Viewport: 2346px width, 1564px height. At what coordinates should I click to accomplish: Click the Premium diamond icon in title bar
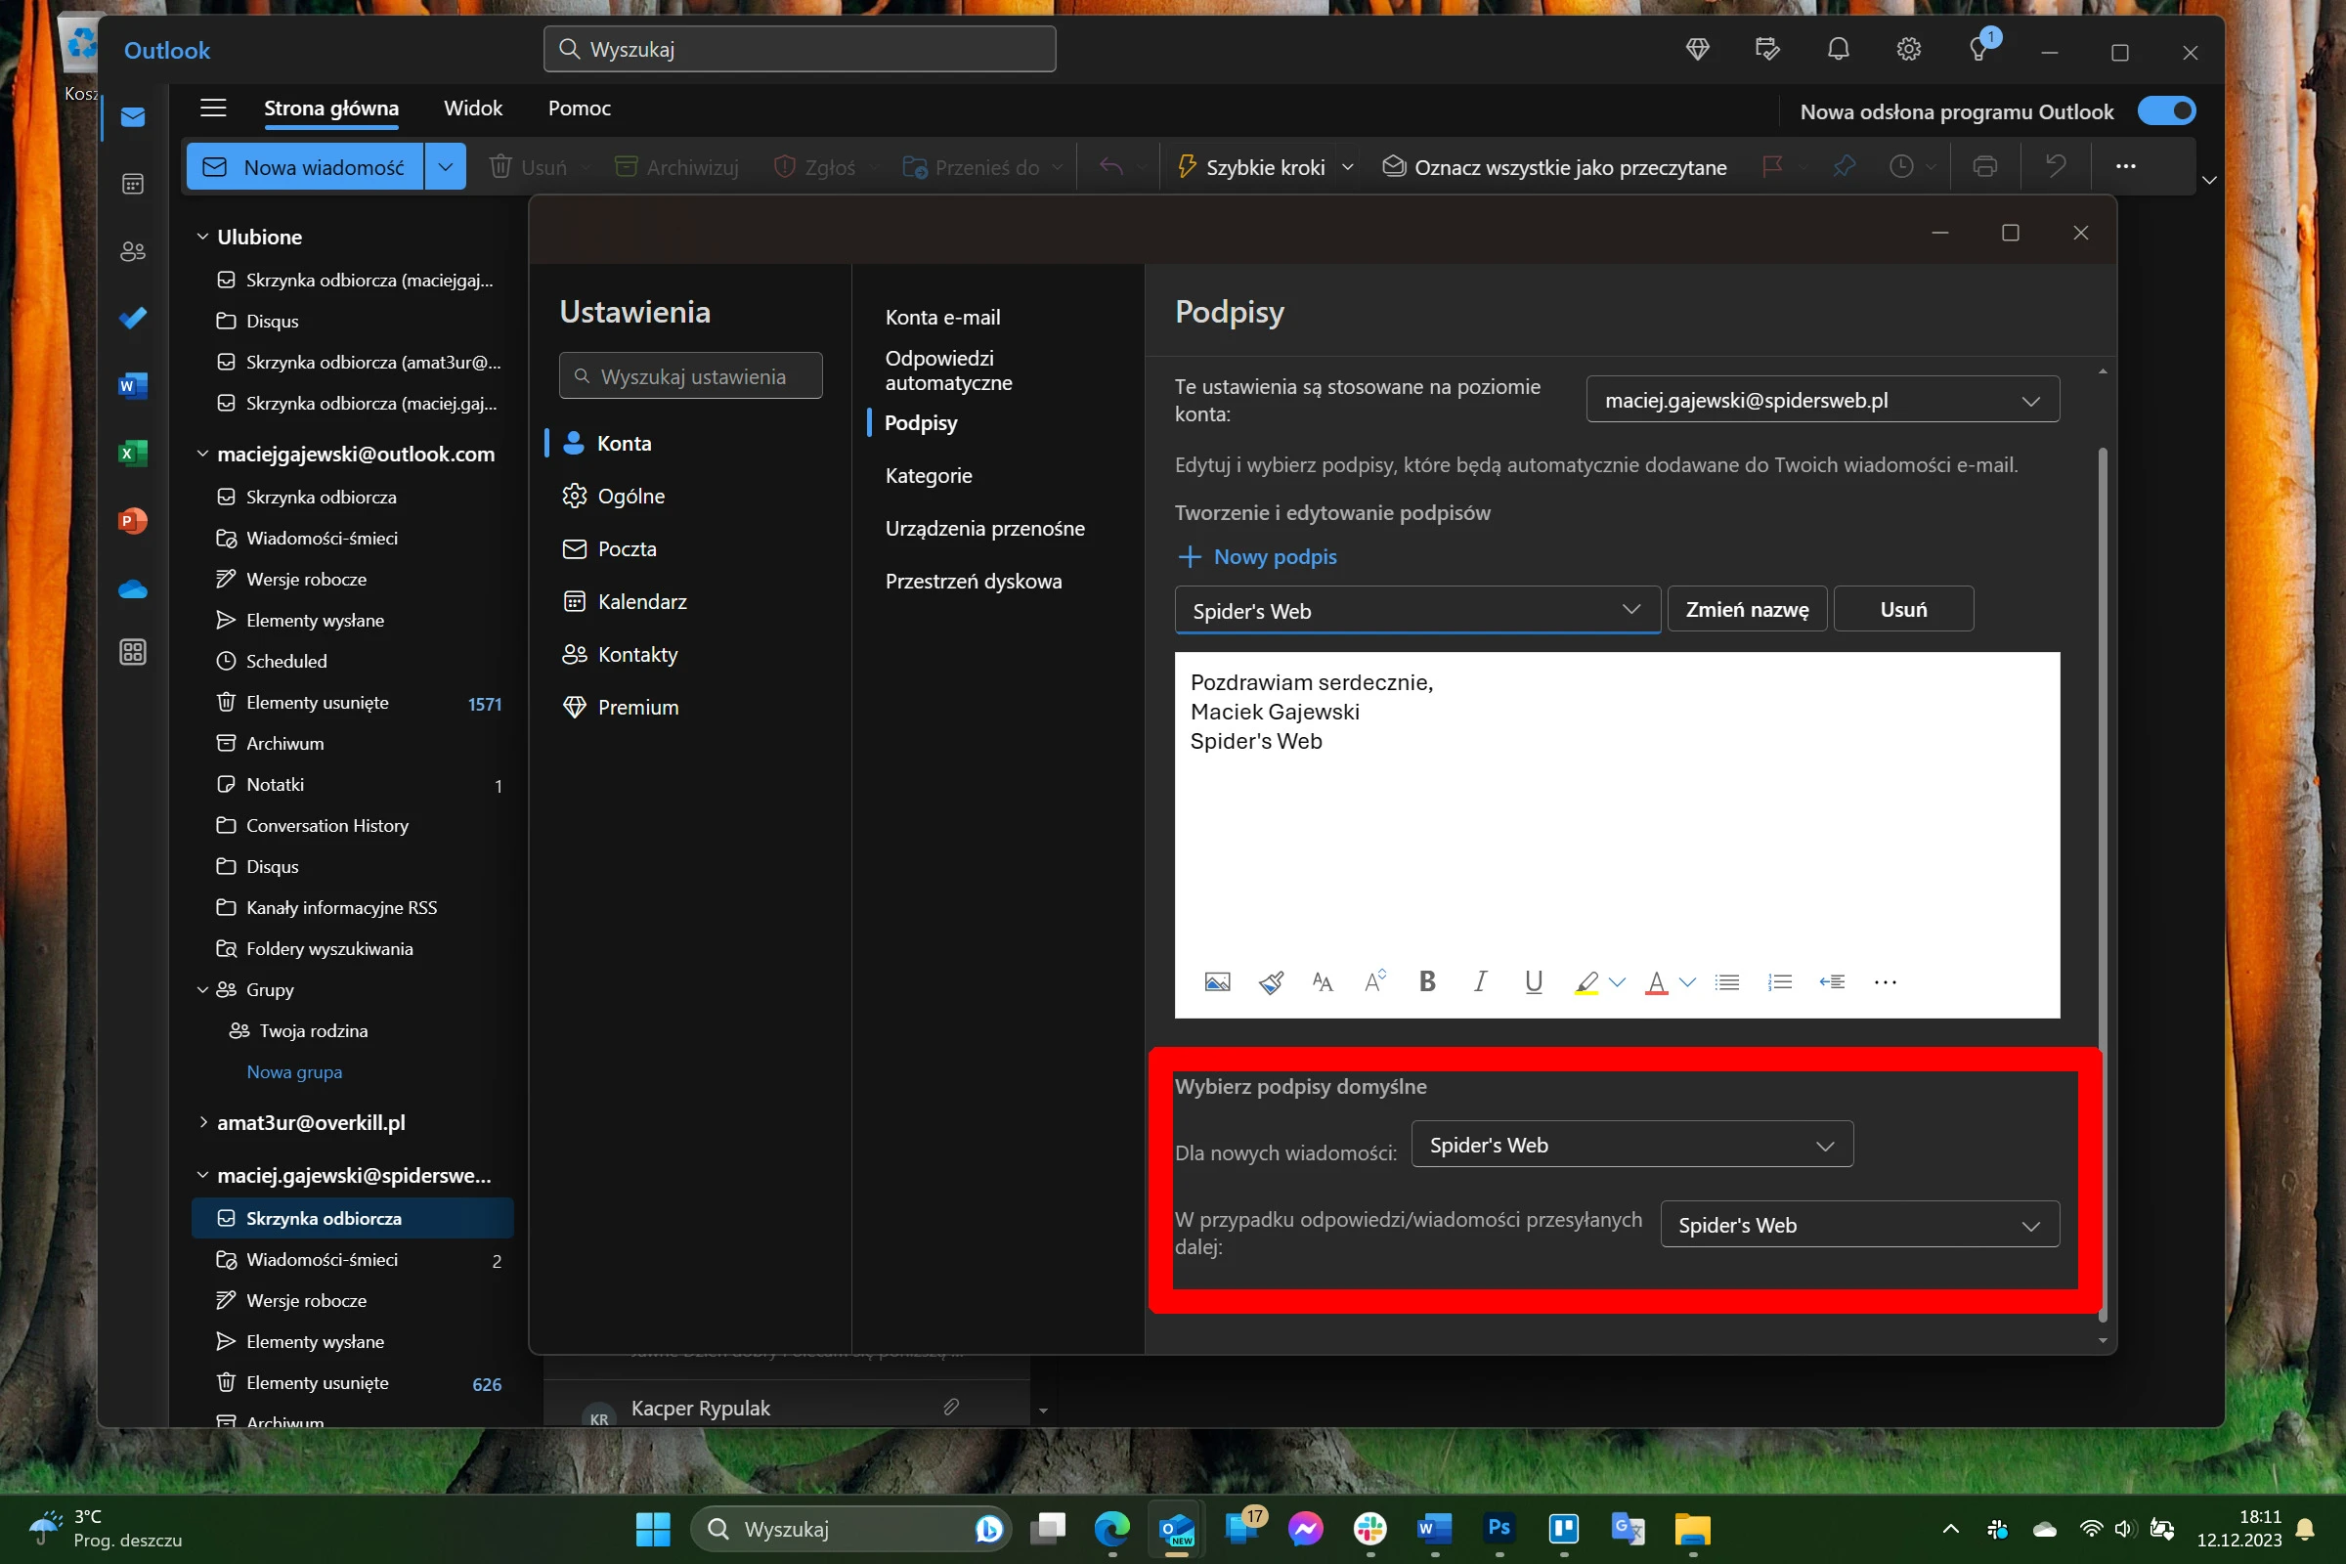click(1698, 49)
